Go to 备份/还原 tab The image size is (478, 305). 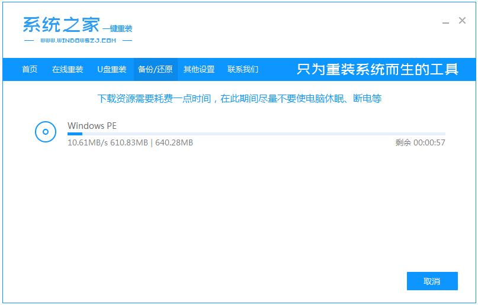(x=155, y=69)
